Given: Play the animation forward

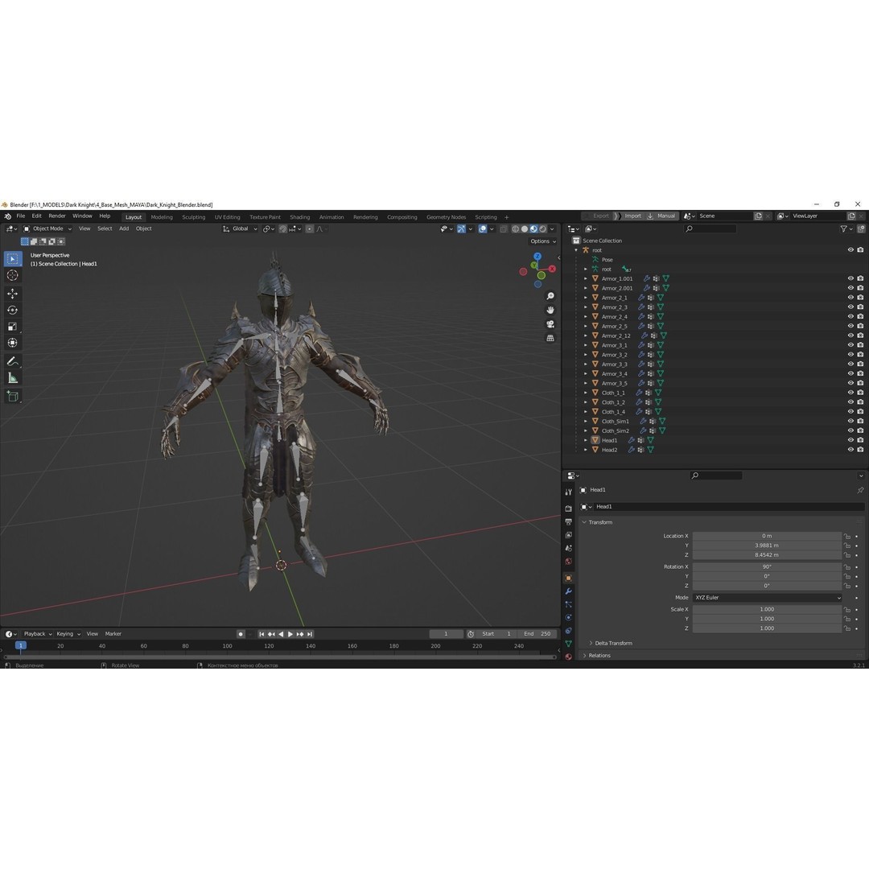Looking at the screenshot, I should click(290, 634).
